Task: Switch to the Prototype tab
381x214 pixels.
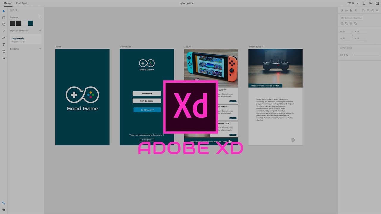Action: pyautogui.click(x=21, y=3)
